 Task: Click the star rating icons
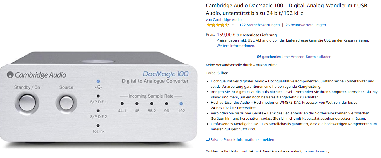point(218,25)
